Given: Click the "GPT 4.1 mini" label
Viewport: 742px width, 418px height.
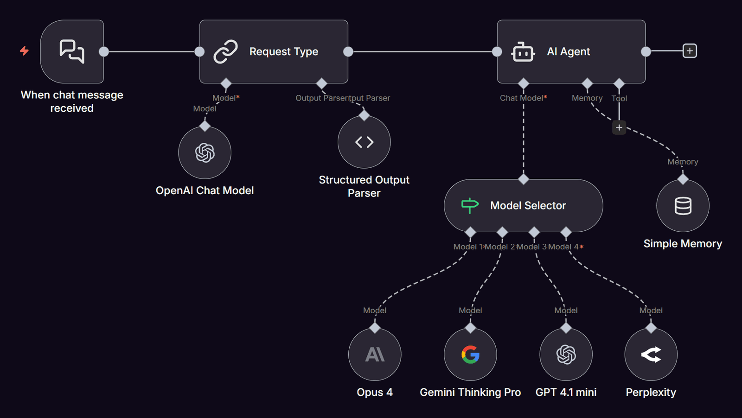Looking at the screenshot, I should pyautogui.click(x=566, y=393).
